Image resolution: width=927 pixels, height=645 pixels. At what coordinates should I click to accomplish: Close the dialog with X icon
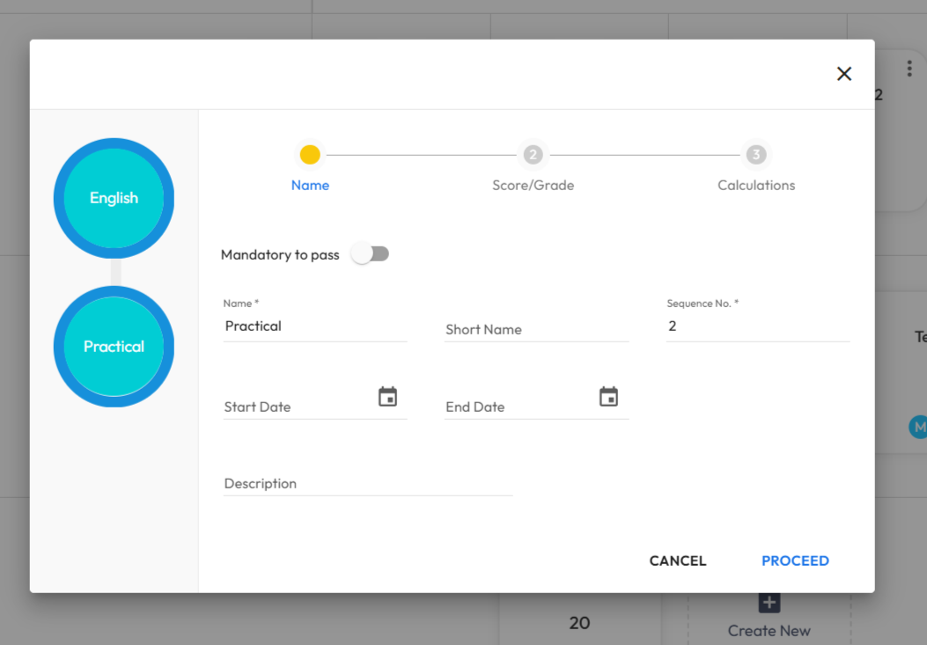pos(843,74)
